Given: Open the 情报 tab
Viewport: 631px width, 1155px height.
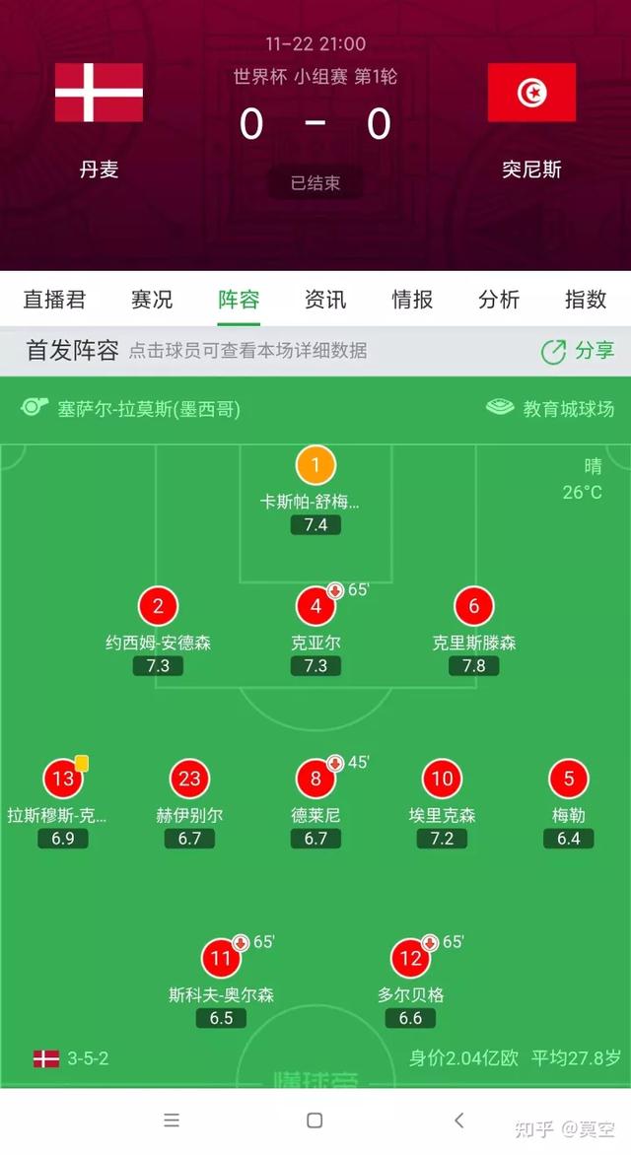Looking at the screenshot, I should (413, 300).
